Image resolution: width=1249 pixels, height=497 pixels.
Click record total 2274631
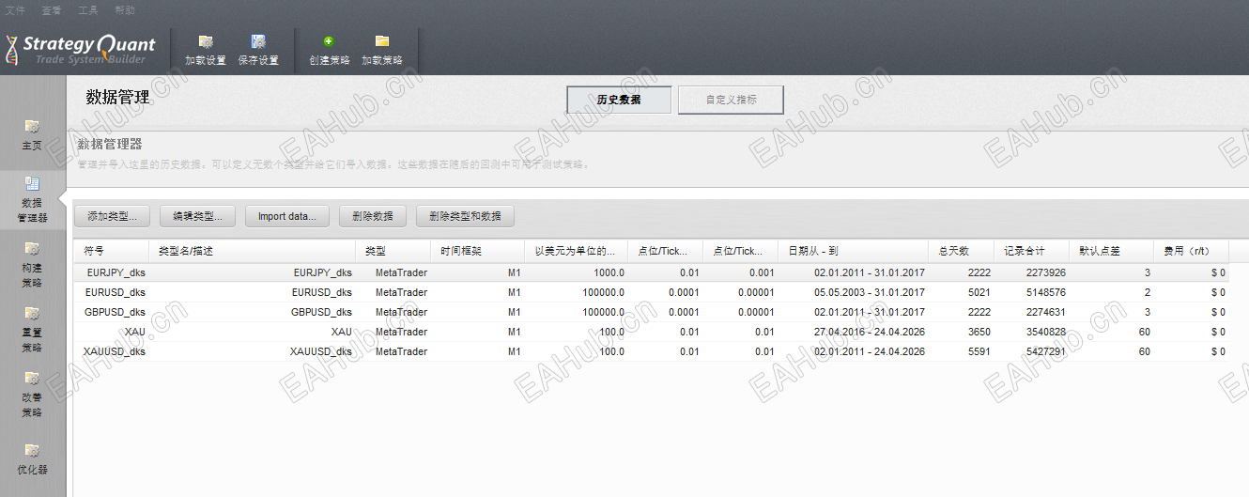point(1046,312)
